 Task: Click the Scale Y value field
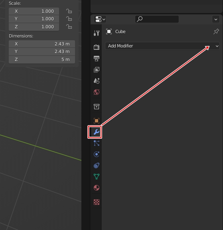click(34, 19)
